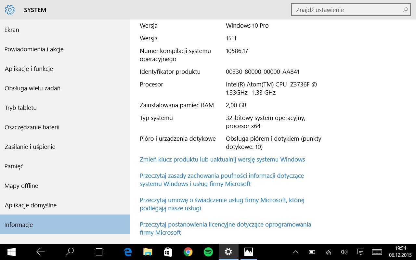The image size is (416, 260).
Task: Click Identyfikator produktu label
Action: point(170,72)
